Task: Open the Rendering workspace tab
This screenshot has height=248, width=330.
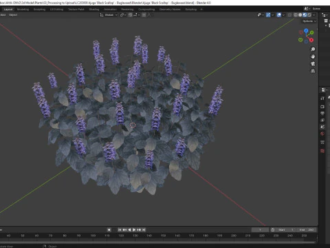Action: [x=127, y=10]
